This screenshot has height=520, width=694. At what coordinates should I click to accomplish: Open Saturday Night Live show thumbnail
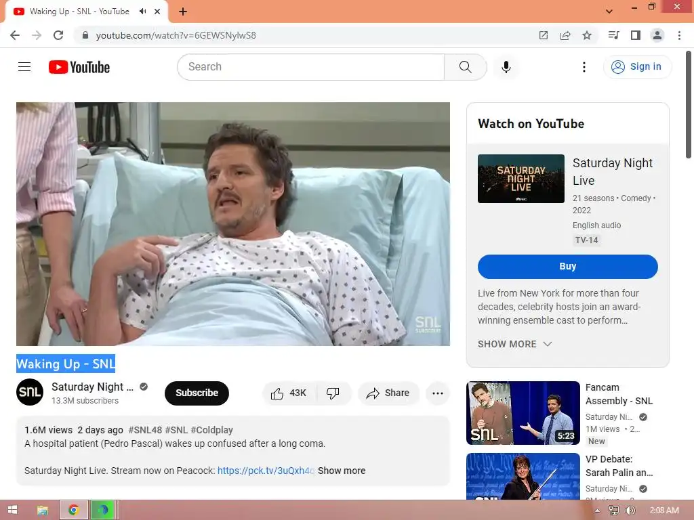point(521,179)
